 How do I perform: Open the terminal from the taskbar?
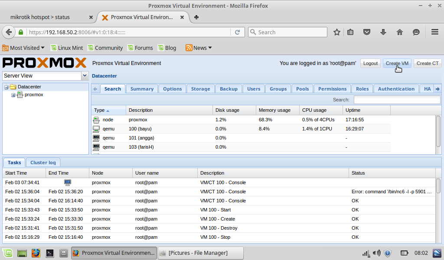pyautogui.click(x=50, y=253)
